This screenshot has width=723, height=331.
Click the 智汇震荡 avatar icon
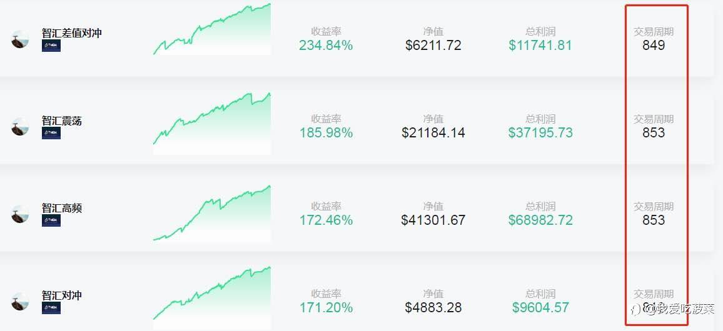tap(20, 127)
